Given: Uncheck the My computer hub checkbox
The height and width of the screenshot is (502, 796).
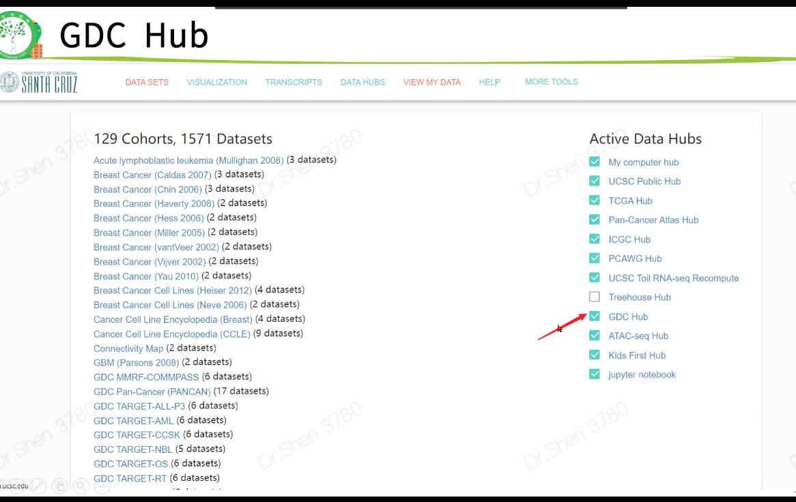Looking at the screenshot, I should click(x=595, y=162).
